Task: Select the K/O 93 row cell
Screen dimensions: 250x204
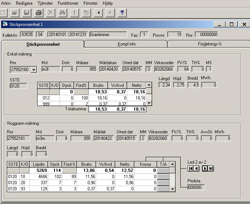Action: (x=25, y=189)
